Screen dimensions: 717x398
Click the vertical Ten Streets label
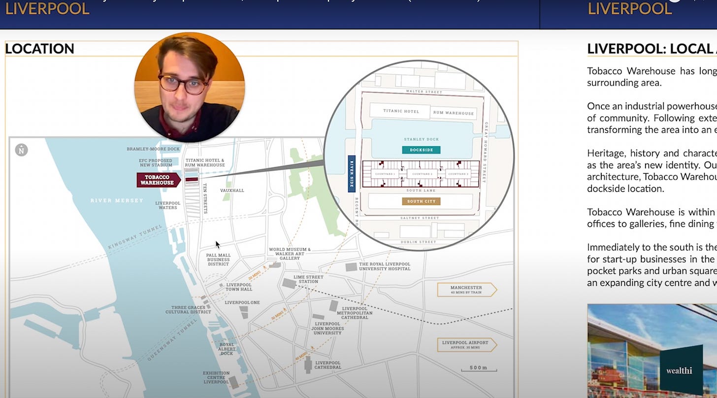(205, 199)
